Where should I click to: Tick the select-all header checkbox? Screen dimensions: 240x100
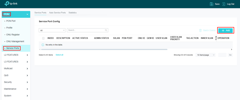(x=43, y=38)
